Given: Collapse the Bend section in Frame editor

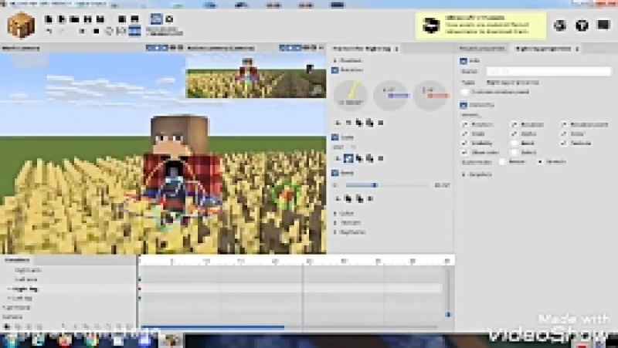Looking at the screenshot, I should [x=335, y=173].
